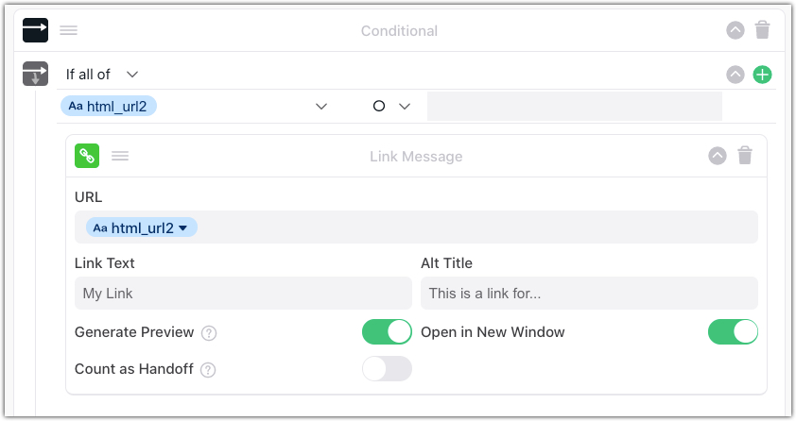Screen dimensions: 796x421
Task: Collapse the Link Message block
Action: (x=718, y=156)
